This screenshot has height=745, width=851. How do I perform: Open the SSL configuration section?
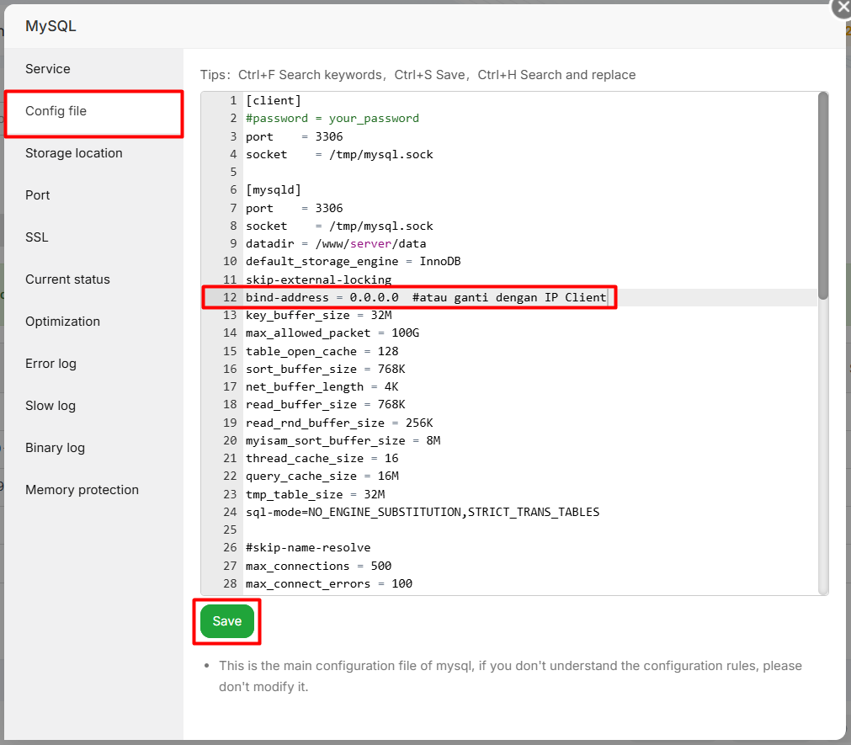pos(36,237)
